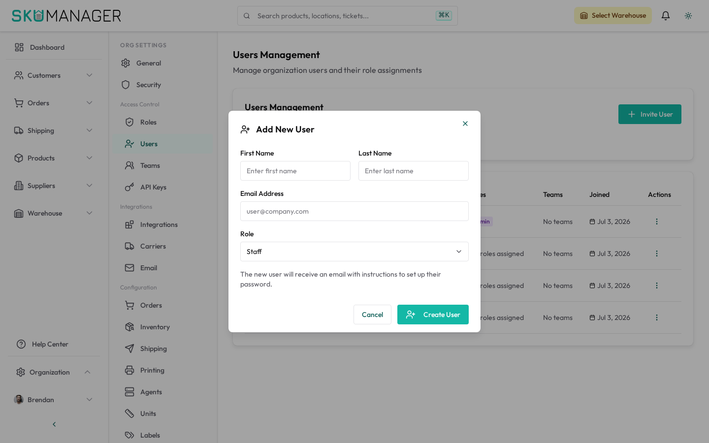The image size is (709, 443).
Task: Click the Help Center question icon
Action: [x=21, y=344]
